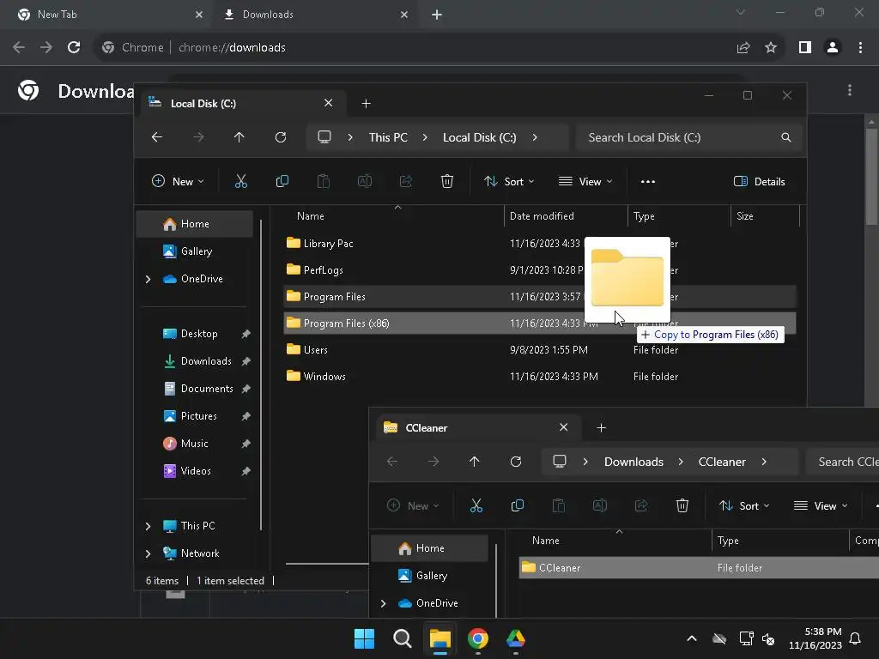Select Gallery in Local Disk sidebar
Viewport: 879px width, 659px height.
pos(195,251)
